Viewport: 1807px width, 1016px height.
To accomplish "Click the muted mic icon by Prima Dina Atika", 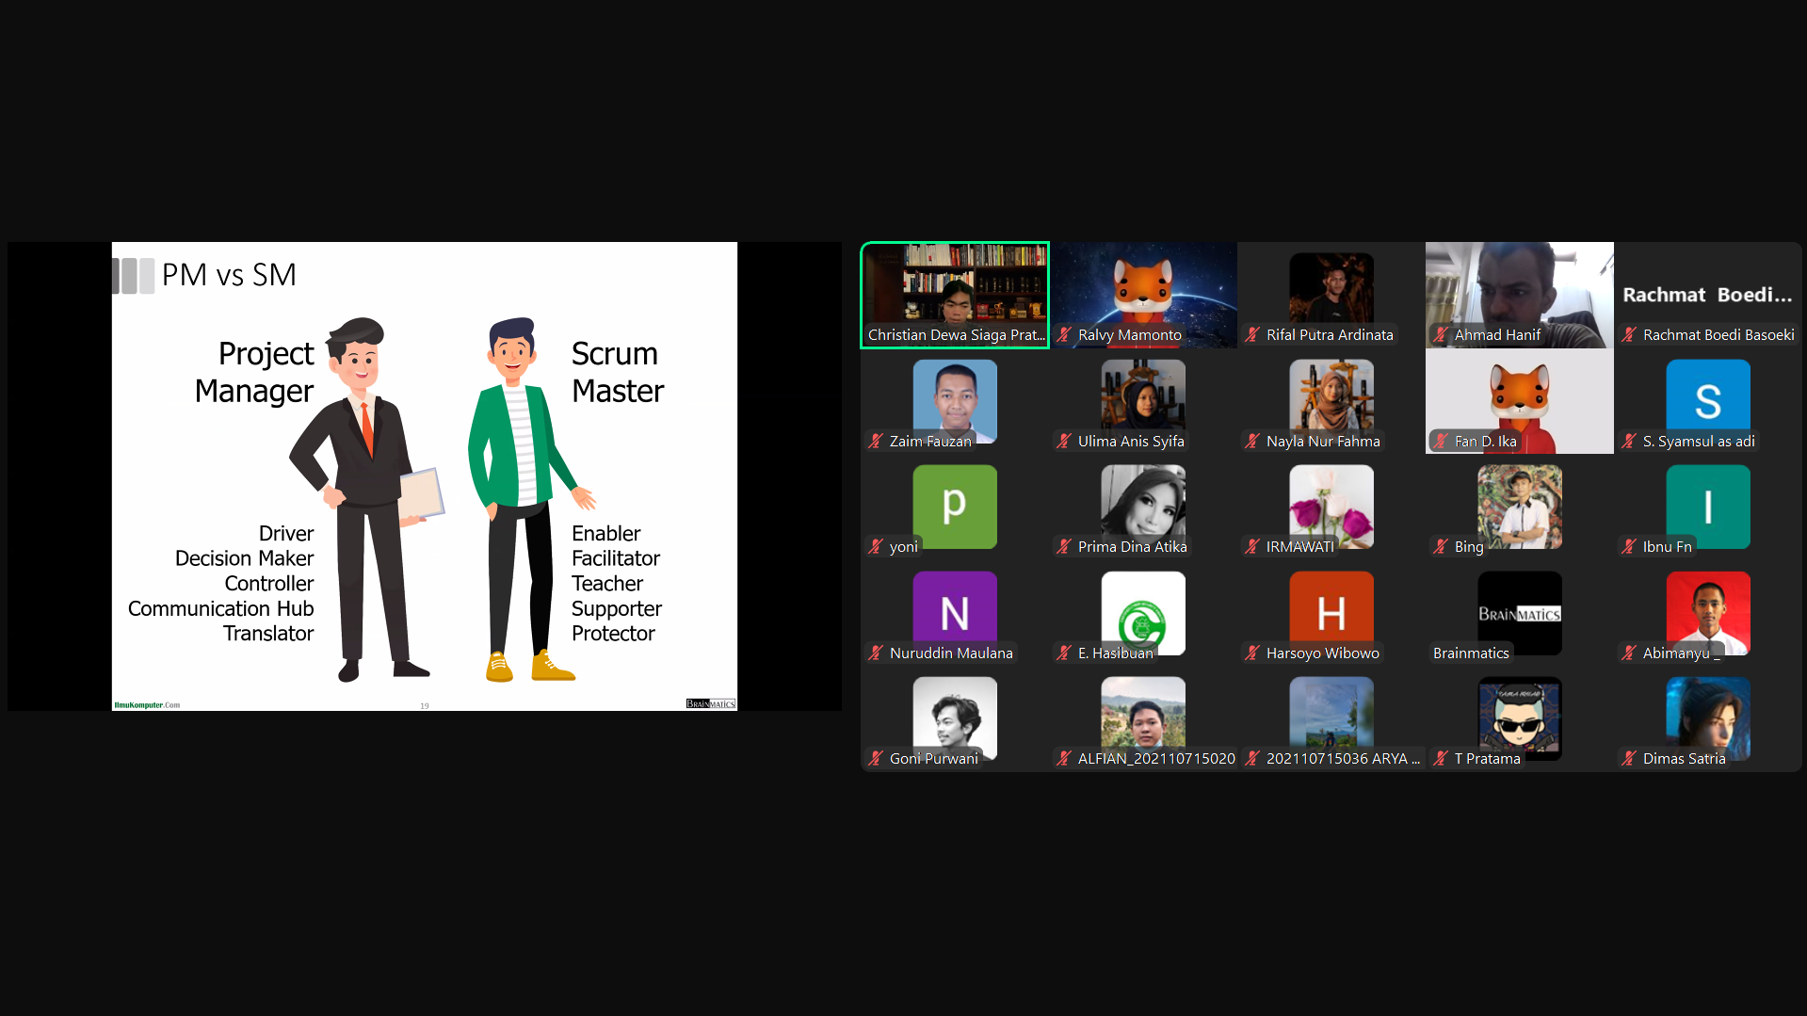I will click(1064, 547).
